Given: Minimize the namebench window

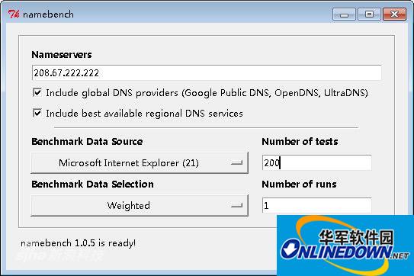Looking at the screenshot, I should coord(344,14).
